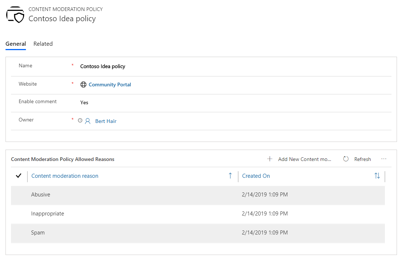Click the Created On date for Abusive
Screen dimensions: 401x259
point(265,195)
